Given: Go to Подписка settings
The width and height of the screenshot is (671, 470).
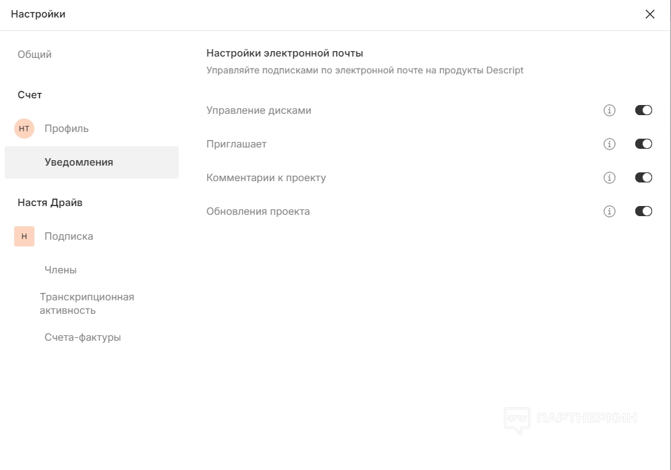Looking at the screenshot, I should [69, 236].
